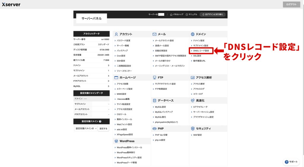
Task: Open SSH設定
Action: (x=121, y=61)
